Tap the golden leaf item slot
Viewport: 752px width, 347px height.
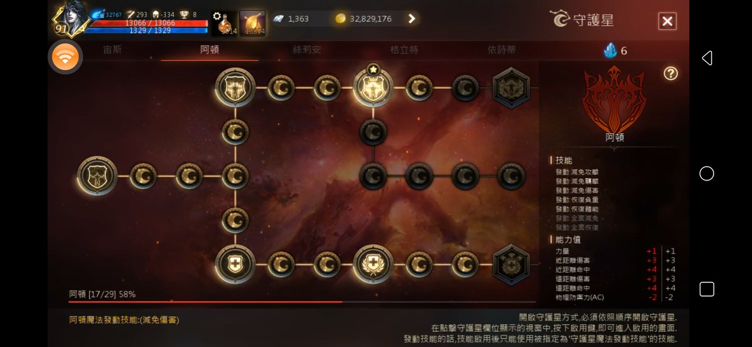(x=252, y=24)
